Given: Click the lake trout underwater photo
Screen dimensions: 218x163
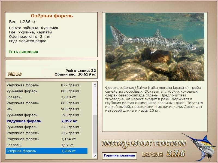Looking at the screenshot, I should pyautogui.click(x=155, y=47).
